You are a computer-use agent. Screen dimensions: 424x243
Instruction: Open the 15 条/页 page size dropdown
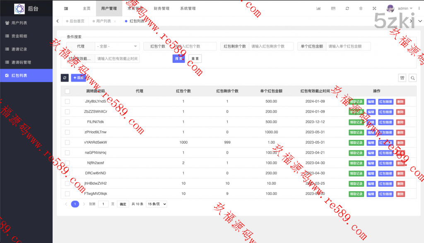[157, 204]
